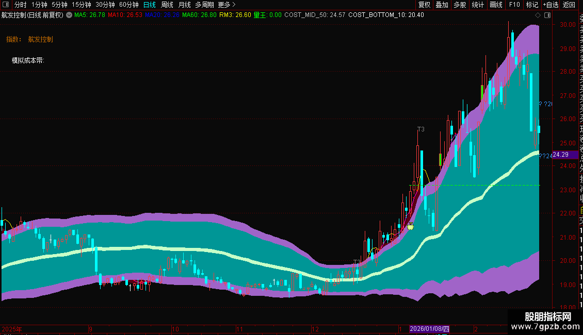Toggle the left sidebar panel icon
583x335 pixels.
point(6,5)
